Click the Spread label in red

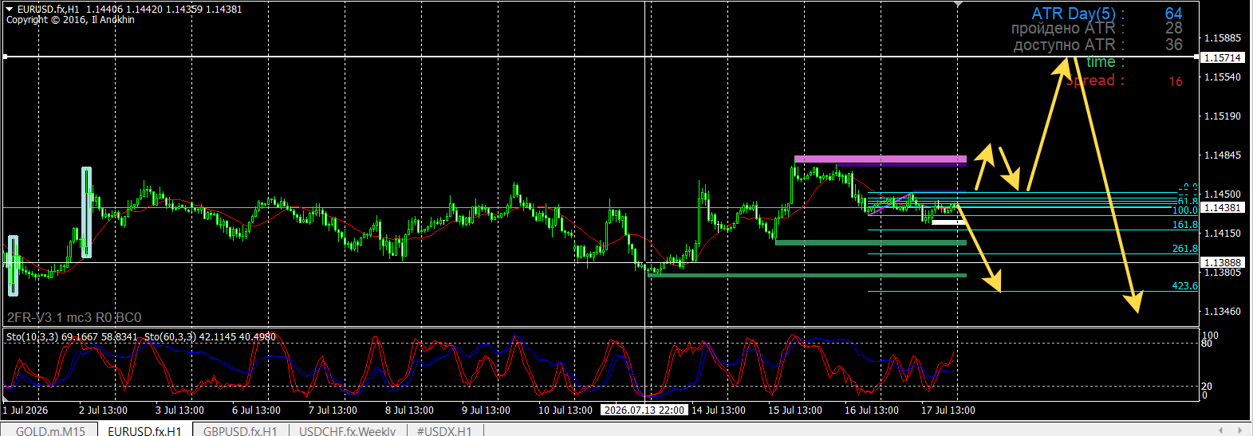pyautogui.click(x=1095, y=81)
